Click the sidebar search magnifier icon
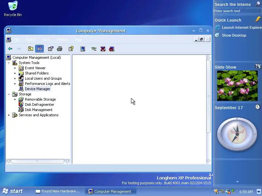The height and width of the screenshot is (196, 262). pyautogui.click(x=258, y=4)
